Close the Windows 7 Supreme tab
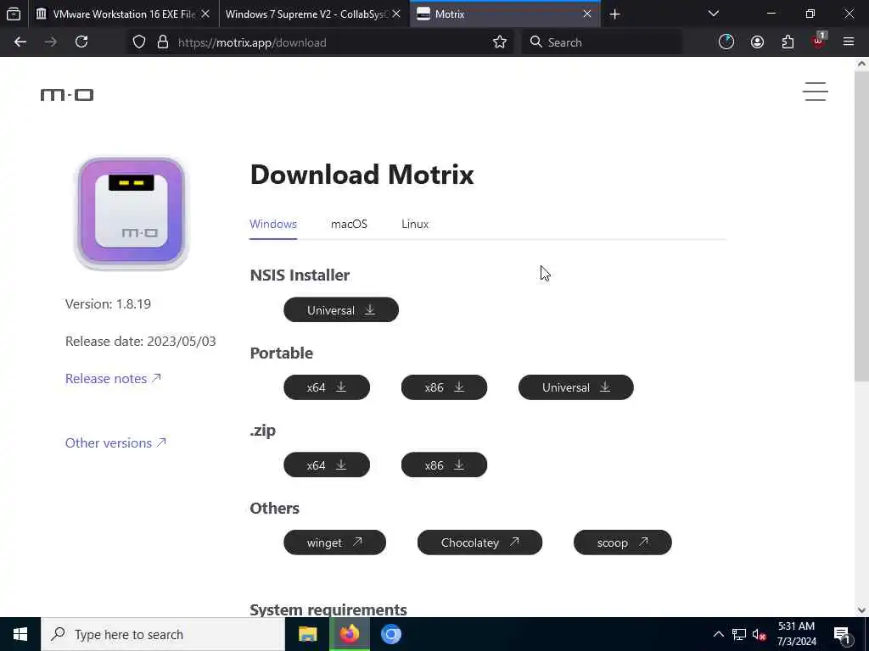869x651 pixels. tap(396, 14)
